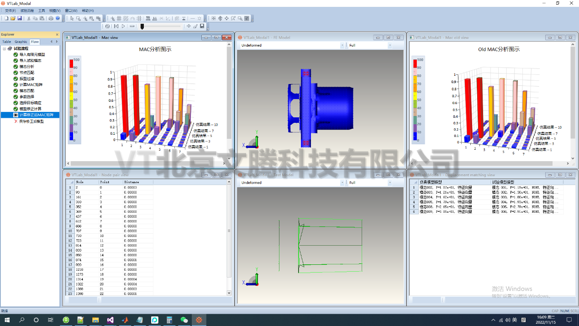The height and width of the screenshot is (326, 579).
Task: Click the New file toolbar icon
Action: [x=6, y=18]
